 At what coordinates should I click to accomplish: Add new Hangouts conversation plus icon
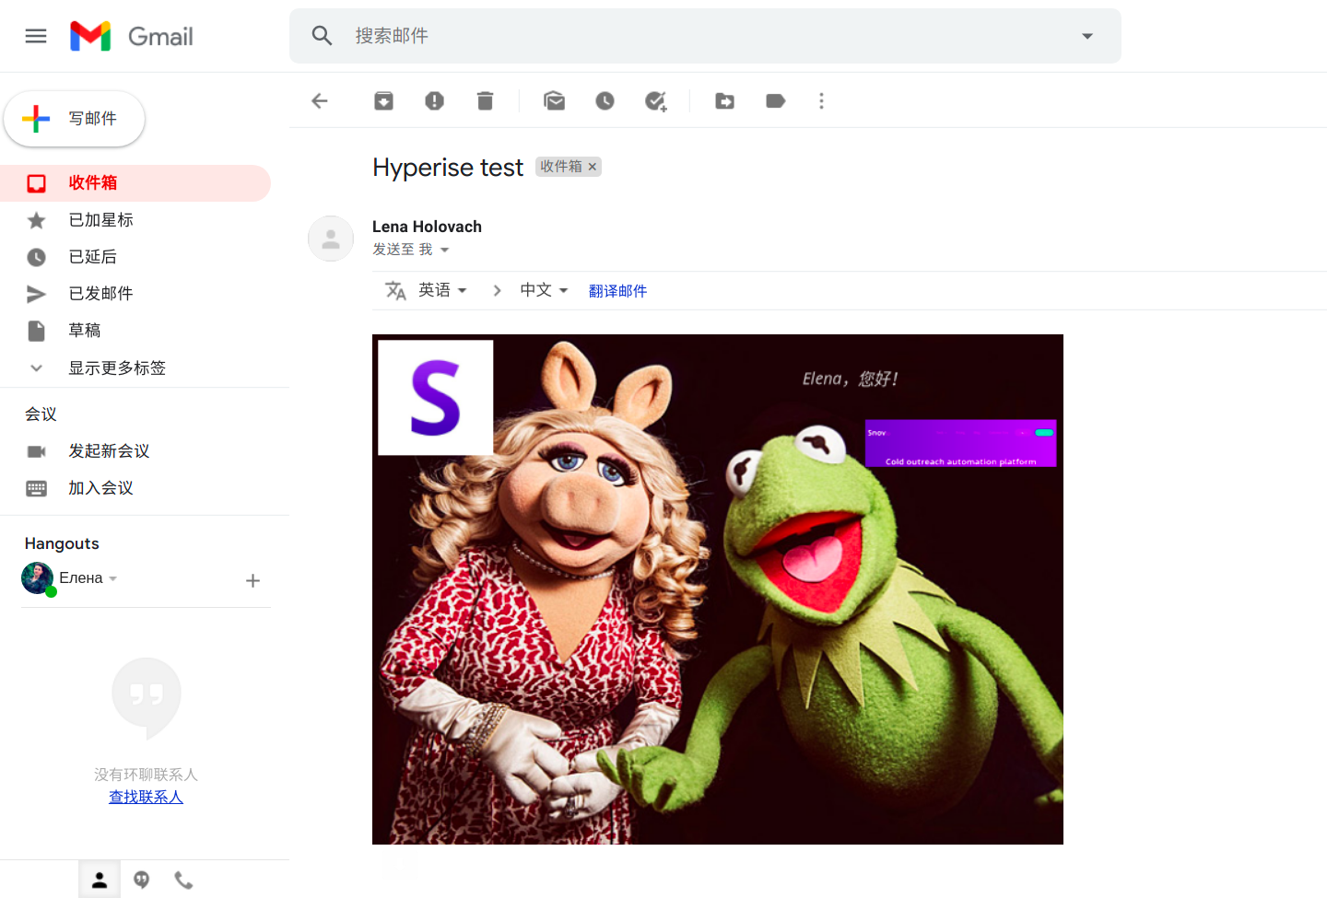pyautogui.click(x=252, y=580)
